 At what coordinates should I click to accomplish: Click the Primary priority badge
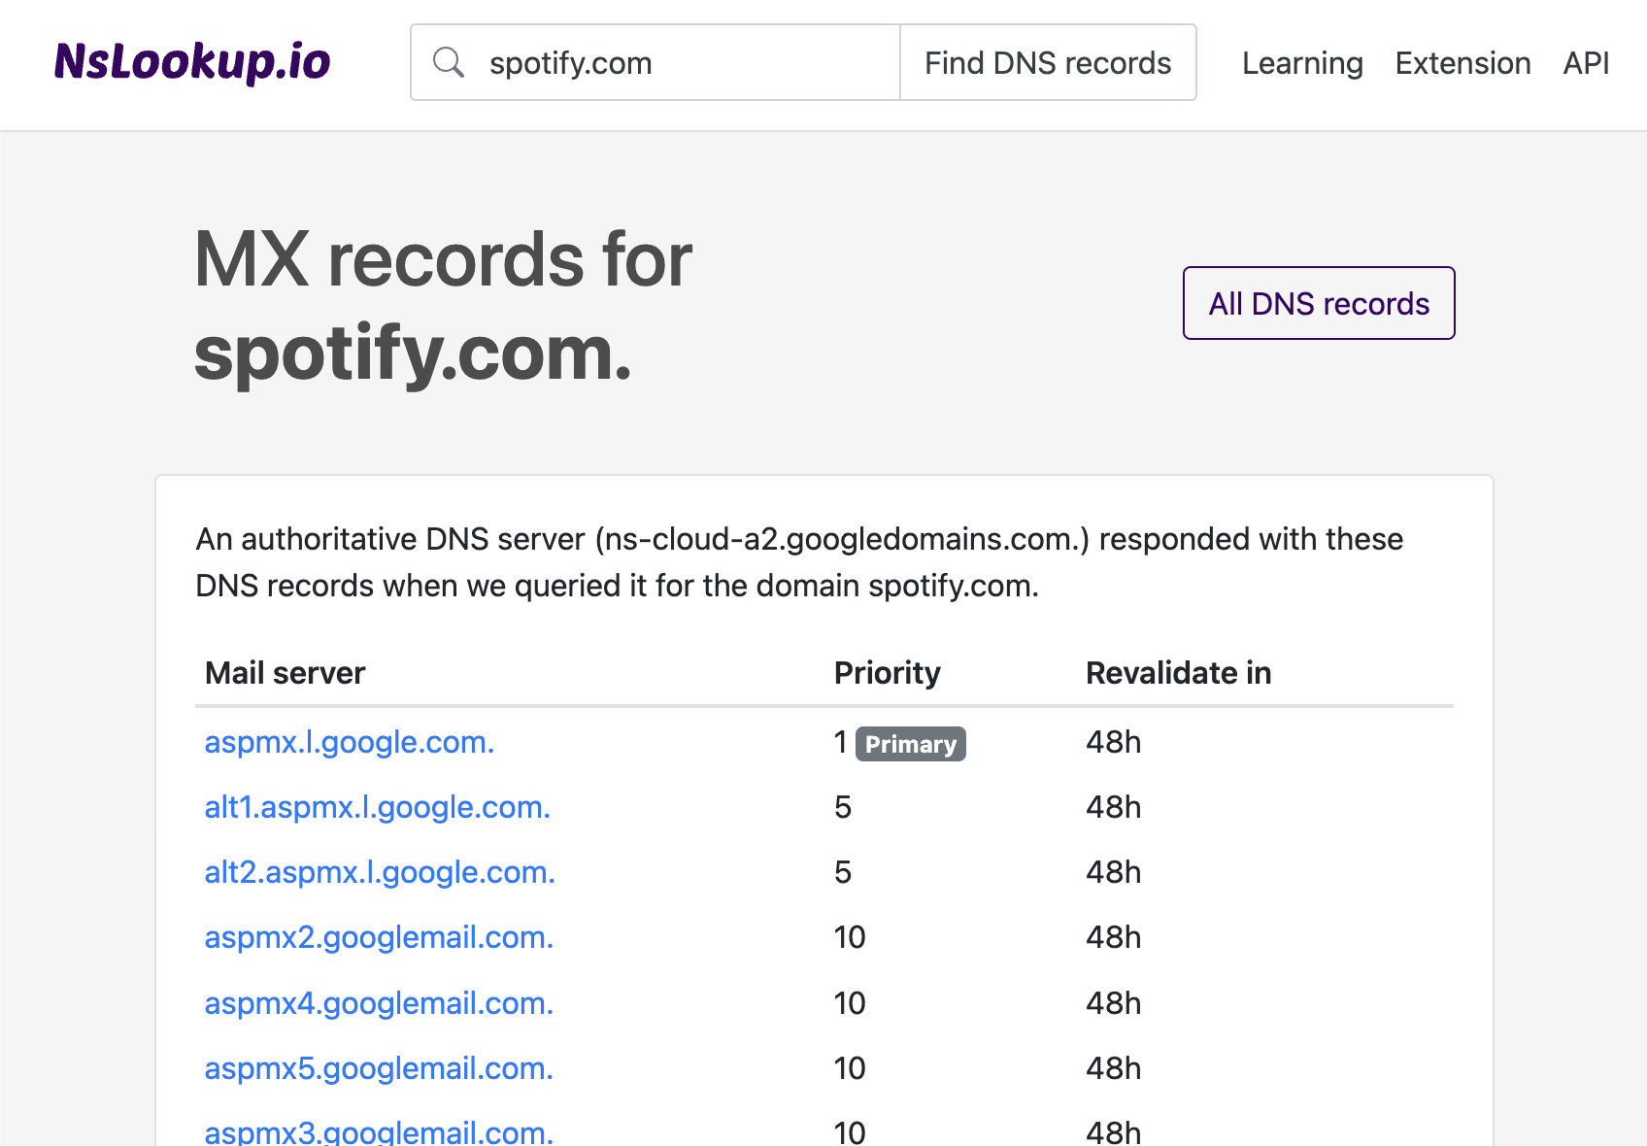[910, 744]
